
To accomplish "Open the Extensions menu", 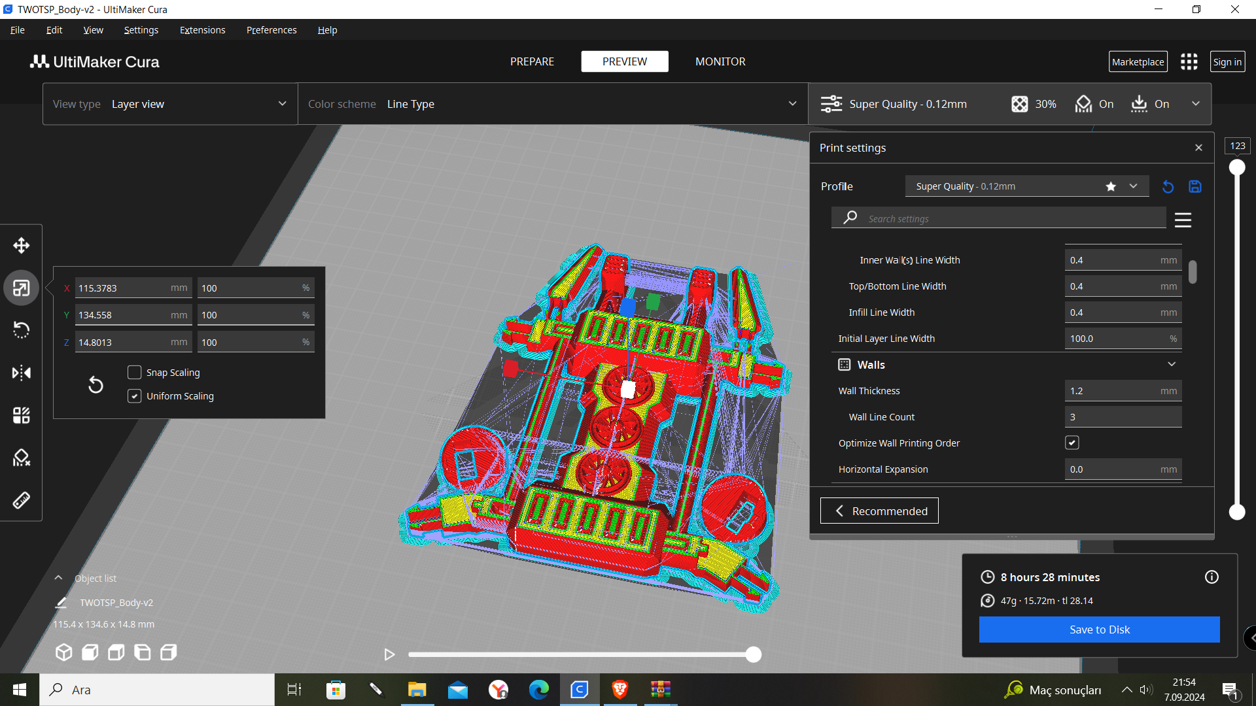I will pyautogui.click(x=202, y=30).
